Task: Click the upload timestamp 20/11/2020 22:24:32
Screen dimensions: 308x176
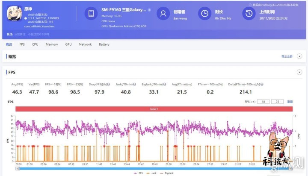Action: pos(273,18)
